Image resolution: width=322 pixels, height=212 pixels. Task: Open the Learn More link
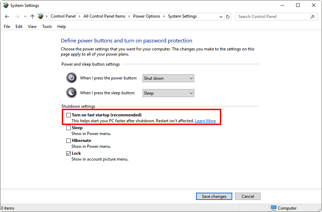(205, 121)
